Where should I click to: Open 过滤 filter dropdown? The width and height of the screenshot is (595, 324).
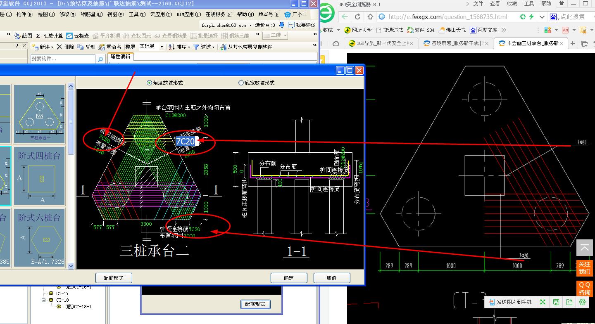pyautogui.click(x=204, y=47)
